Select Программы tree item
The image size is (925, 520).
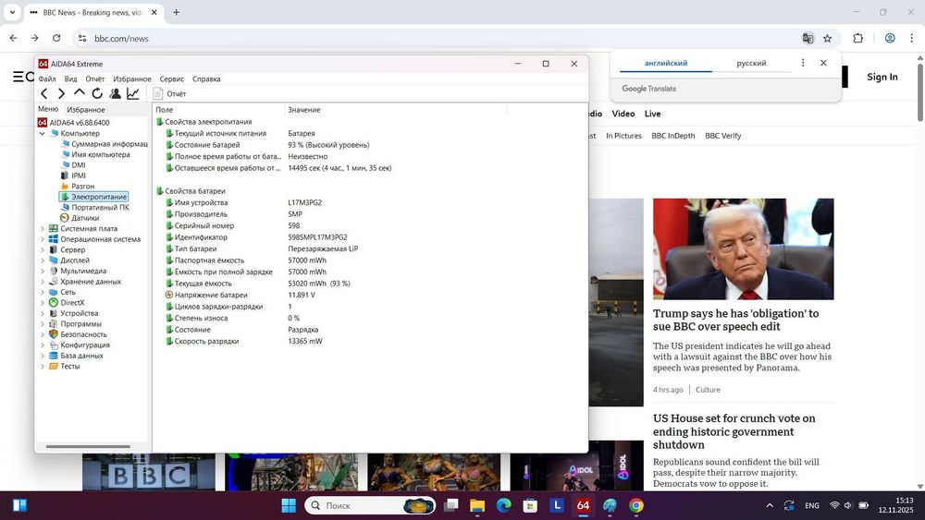pos(76,324)
